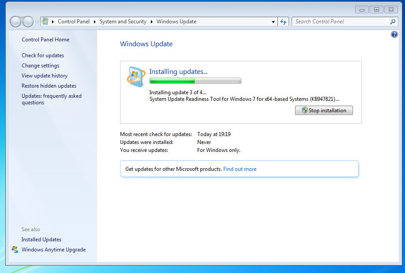Expand the arrow after System and Security
Screen dimensions: 405x273
pos(152,22)
